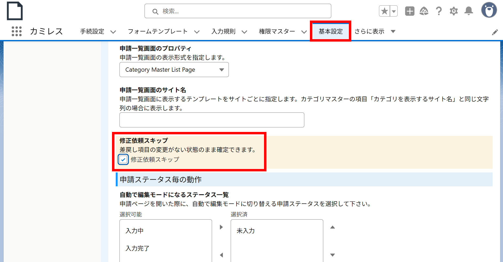The width and height of the screenshot is (503, 262).
Task: Toggle the 修正依頼スキップ checkbox
Action: pos(123,159)
